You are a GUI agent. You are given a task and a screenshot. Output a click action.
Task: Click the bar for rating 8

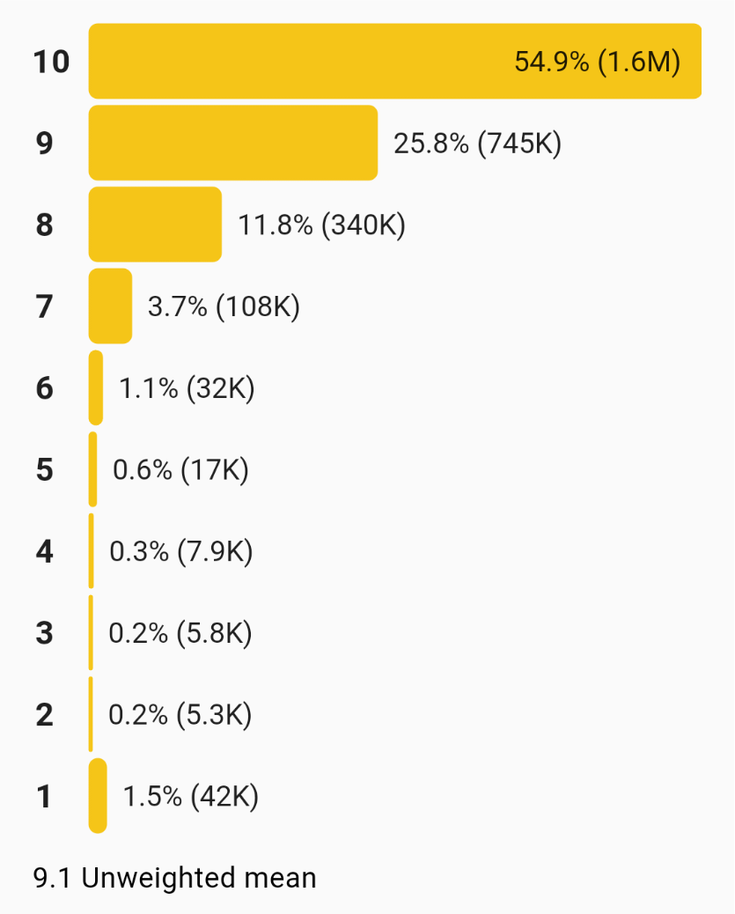pos(155,225)
